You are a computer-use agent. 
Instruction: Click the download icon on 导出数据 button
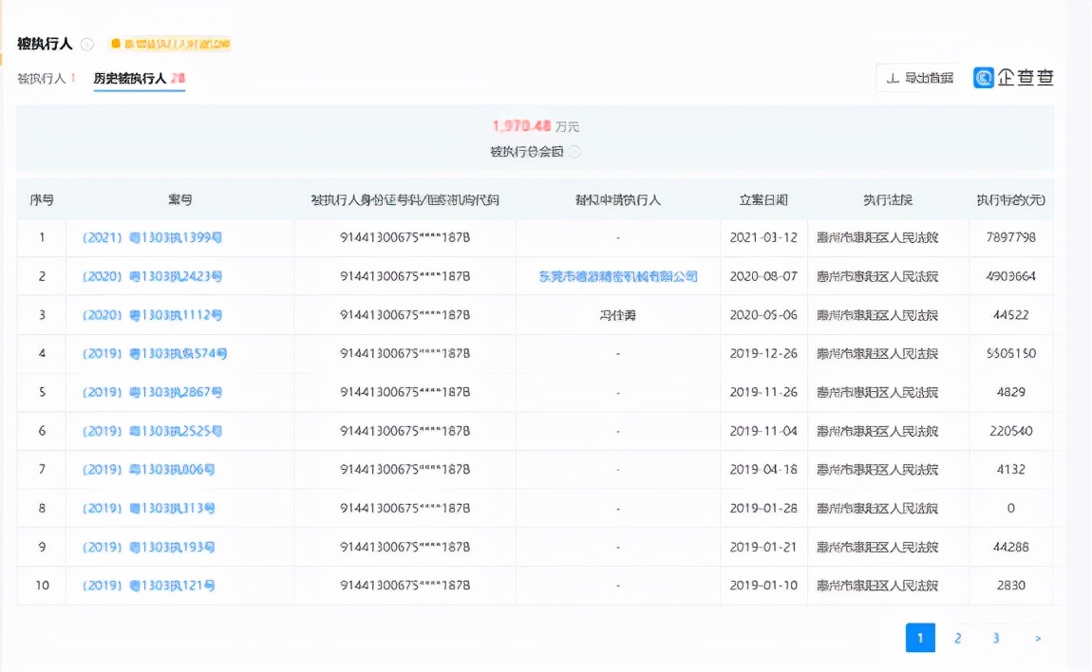[x=894, y=78]
